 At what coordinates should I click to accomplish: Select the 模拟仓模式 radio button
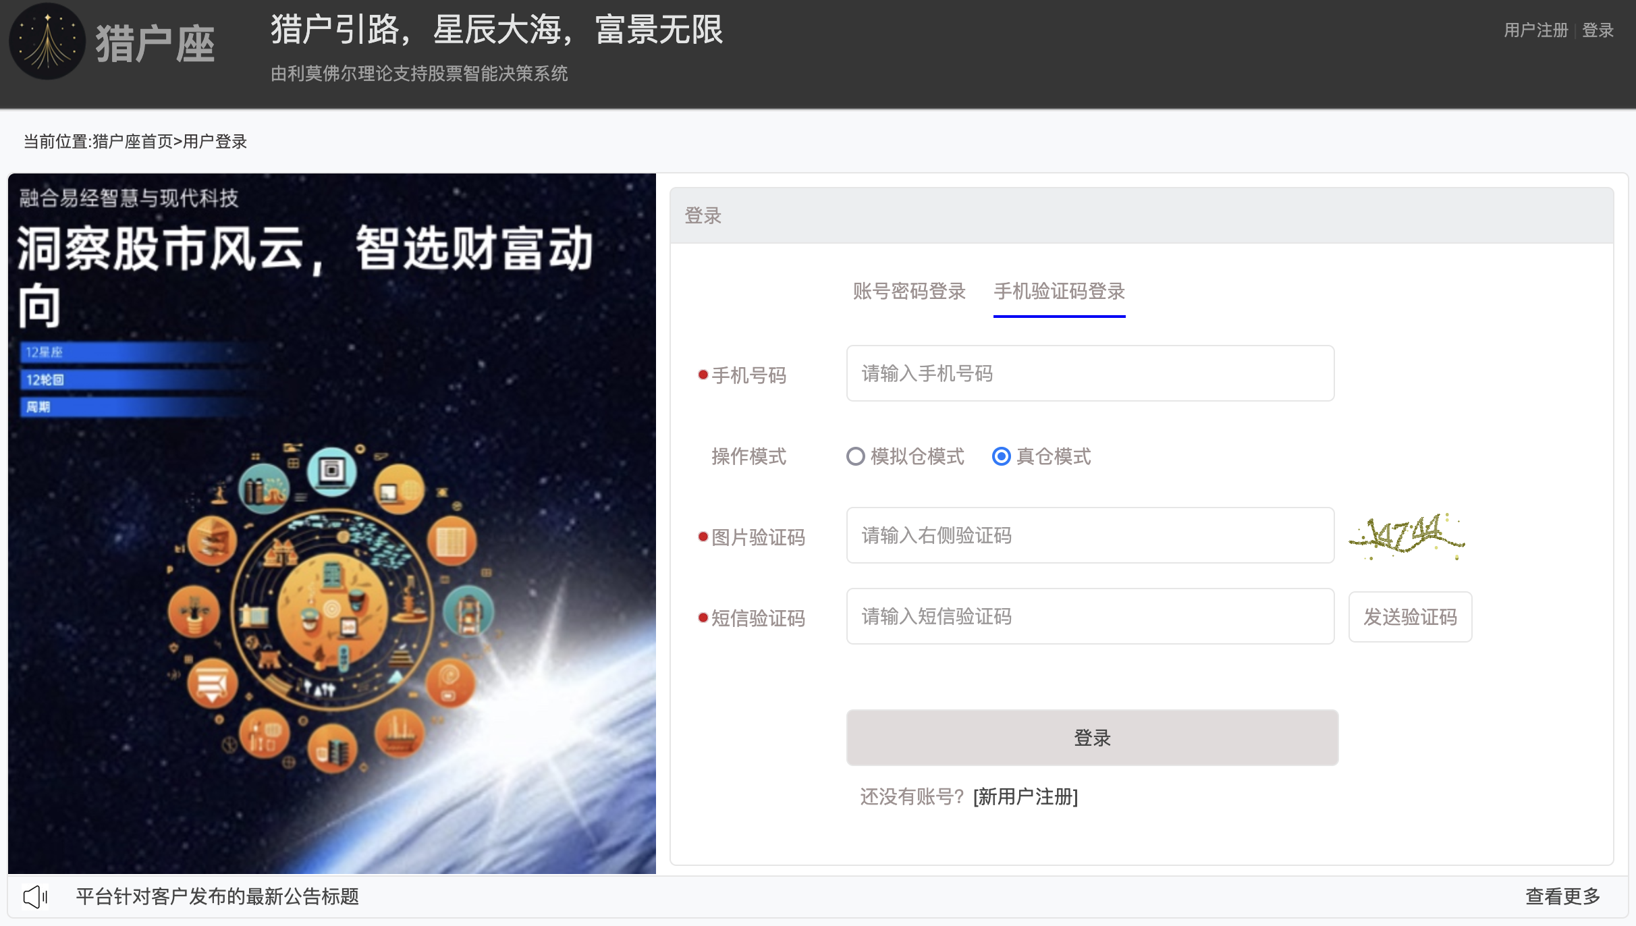tap(856, 457)
